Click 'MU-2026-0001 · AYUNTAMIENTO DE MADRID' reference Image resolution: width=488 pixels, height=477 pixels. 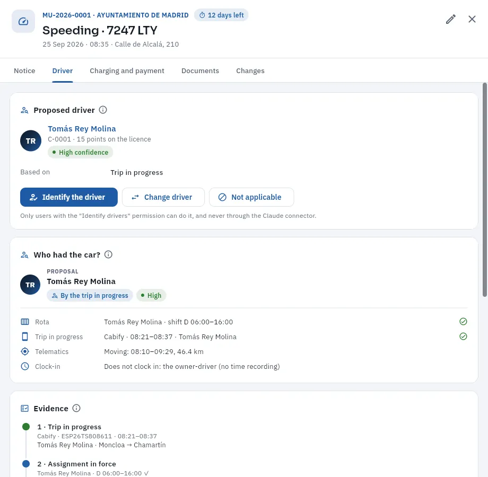click(116, 15)
